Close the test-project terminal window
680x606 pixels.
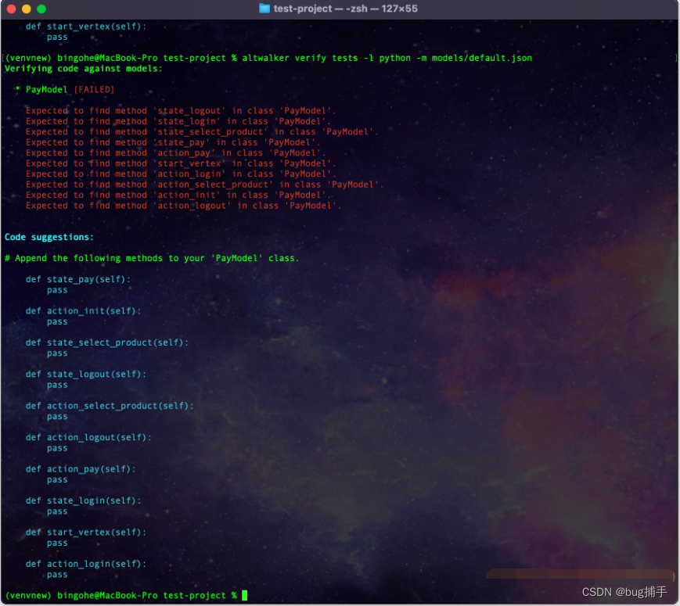[12, 9]
